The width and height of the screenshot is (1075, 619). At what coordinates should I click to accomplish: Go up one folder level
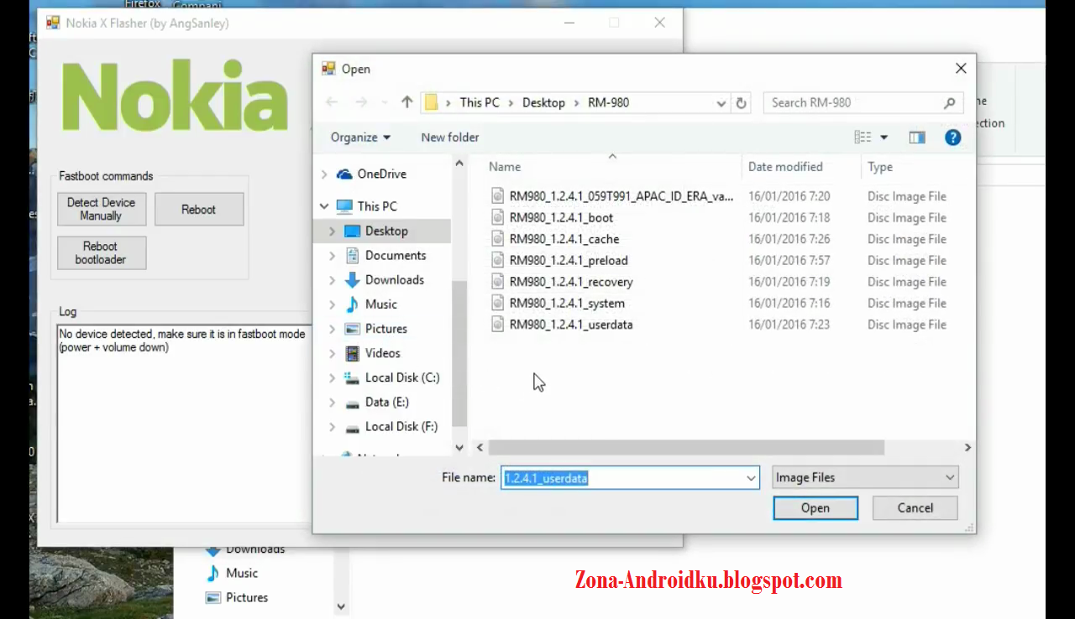407,102
